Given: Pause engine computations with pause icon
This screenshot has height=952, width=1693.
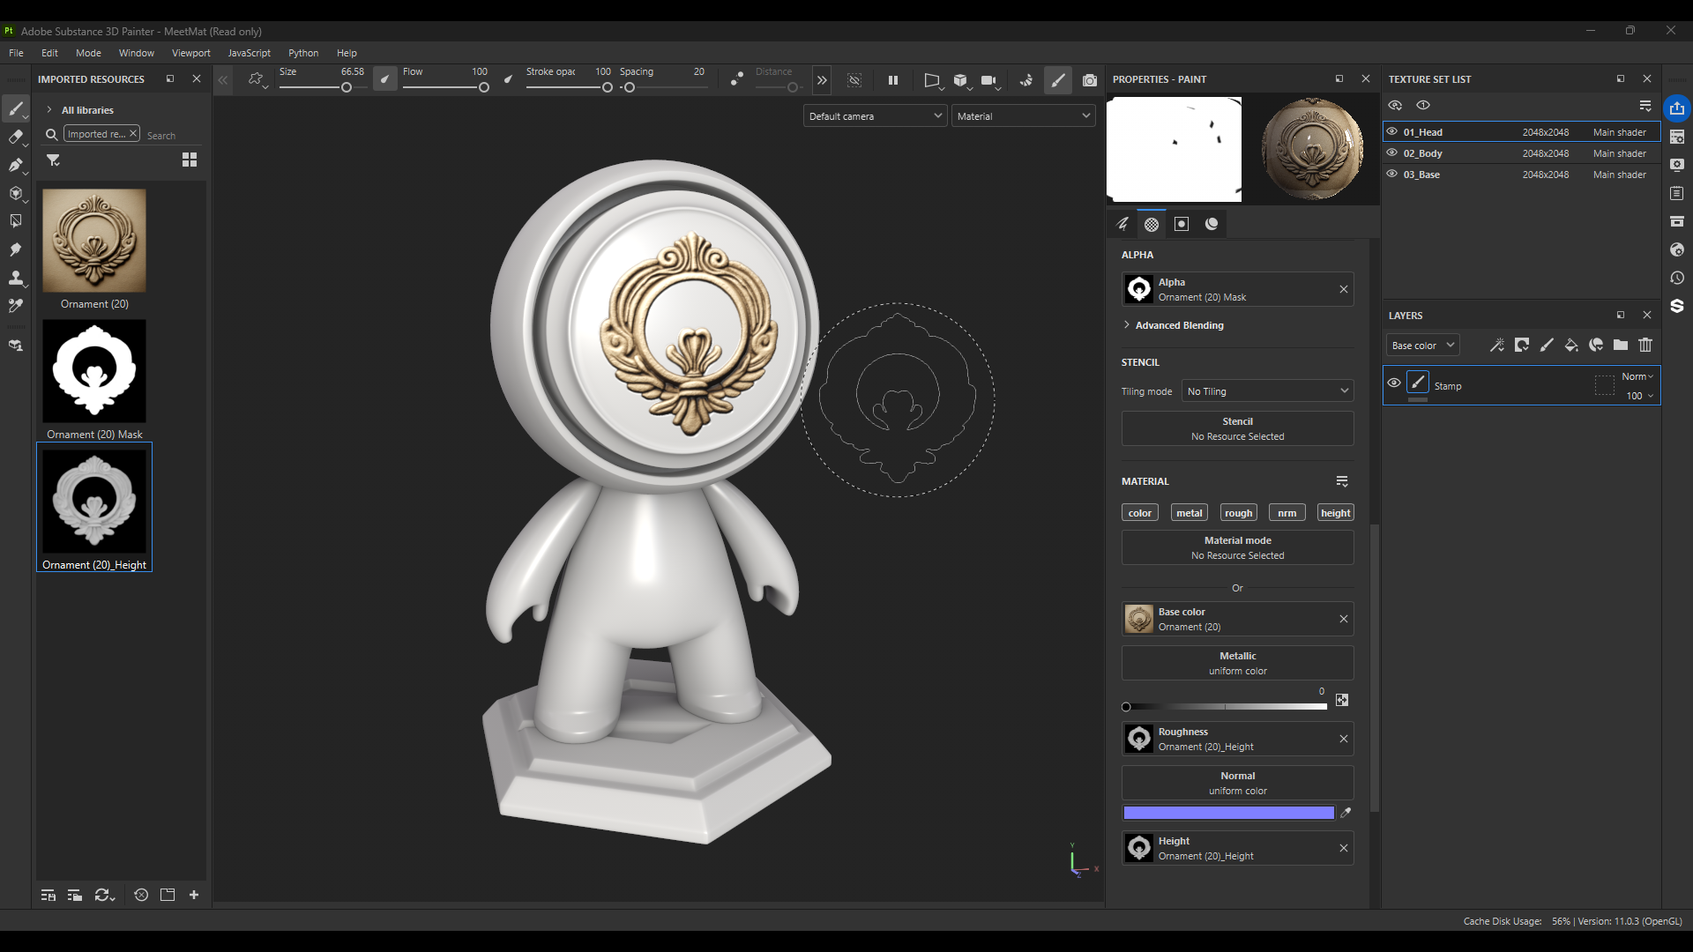Looking at the screenshot, I should (x=892, y=80).
